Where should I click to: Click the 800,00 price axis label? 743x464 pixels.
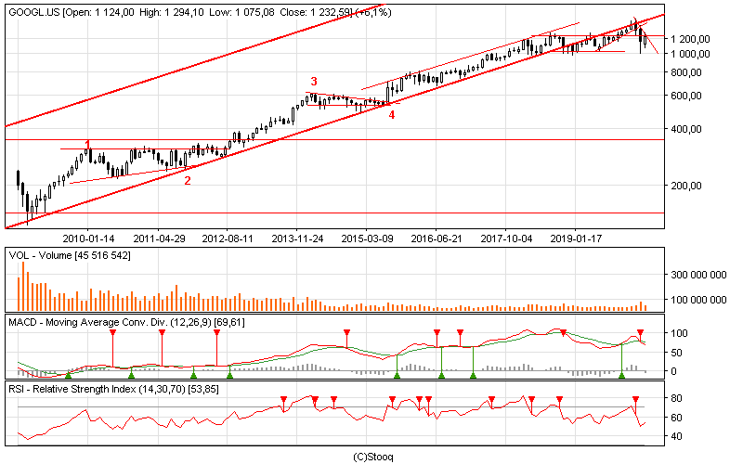click(685, 72)
